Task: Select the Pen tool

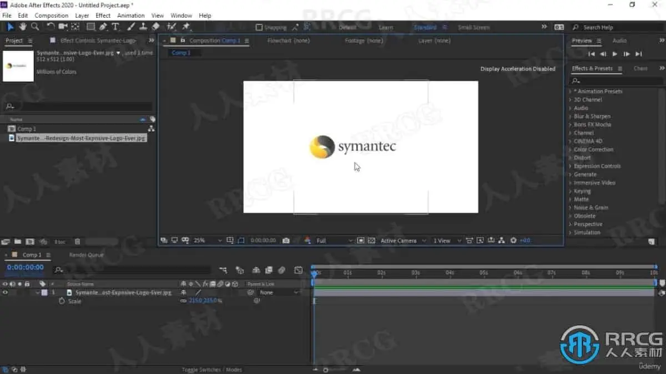Action: (103, 27)
